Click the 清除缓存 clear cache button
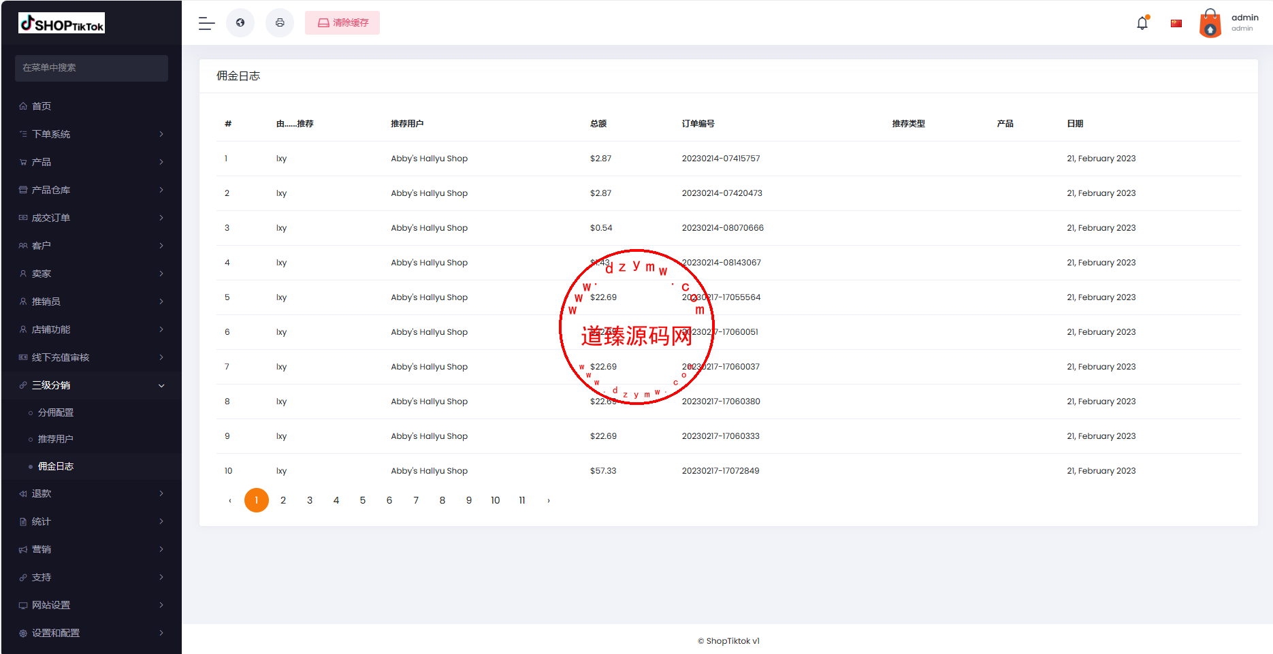The image size is (1273, 654). (342, 22)
